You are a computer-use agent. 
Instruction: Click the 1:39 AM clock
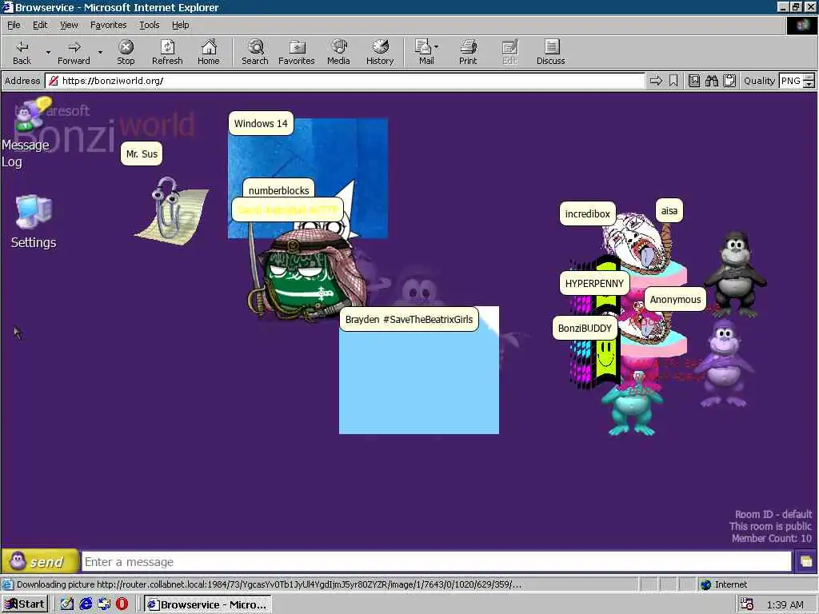pyautogui.click(x=785, y=605)
